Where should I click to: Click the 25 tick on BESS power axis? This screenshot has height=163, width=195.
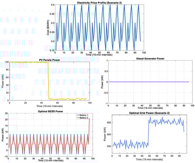click(6, 113)
